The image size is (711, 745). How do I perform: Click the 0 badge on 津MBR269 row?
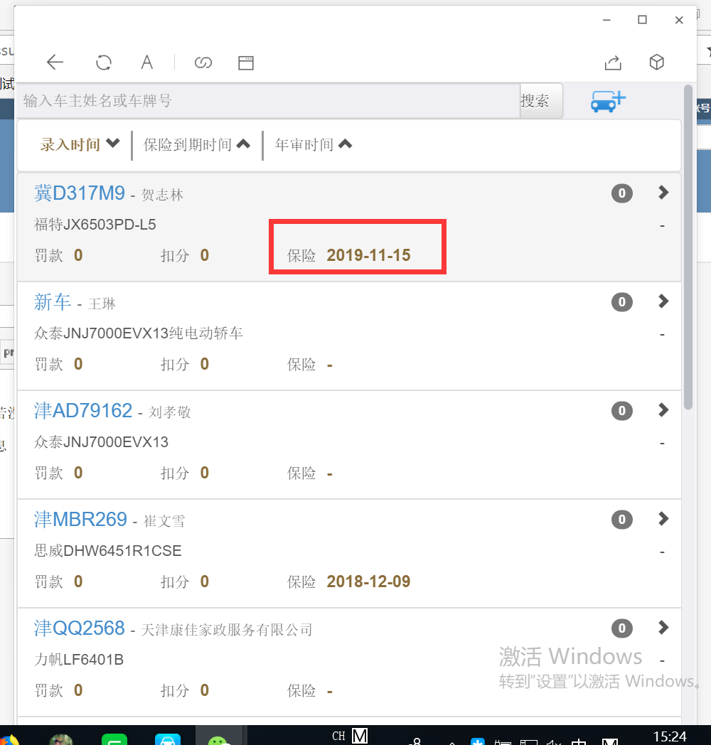click(621, 520)
